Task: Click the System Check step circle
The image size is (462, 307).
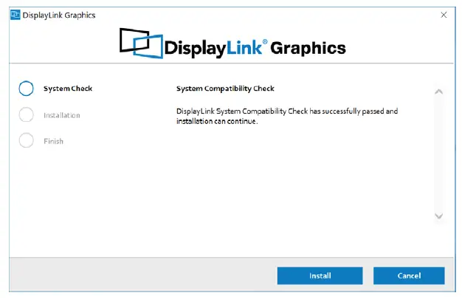Action: [x=27, y=89]
